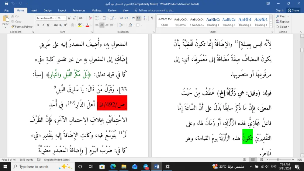Click the Paste clipboard icon
This screenshot has width=304, height=171.
[x=5, y=19]
